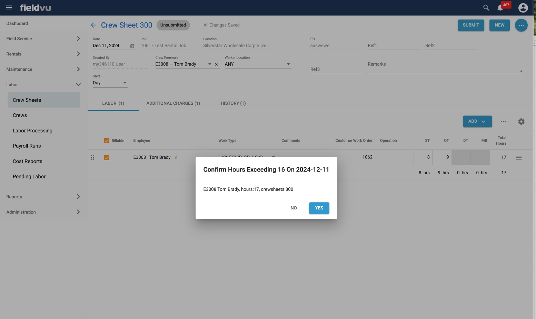Click the star icon next to Tom Brady
Viewport: 536px width, 319px height.
click(176, 157)
